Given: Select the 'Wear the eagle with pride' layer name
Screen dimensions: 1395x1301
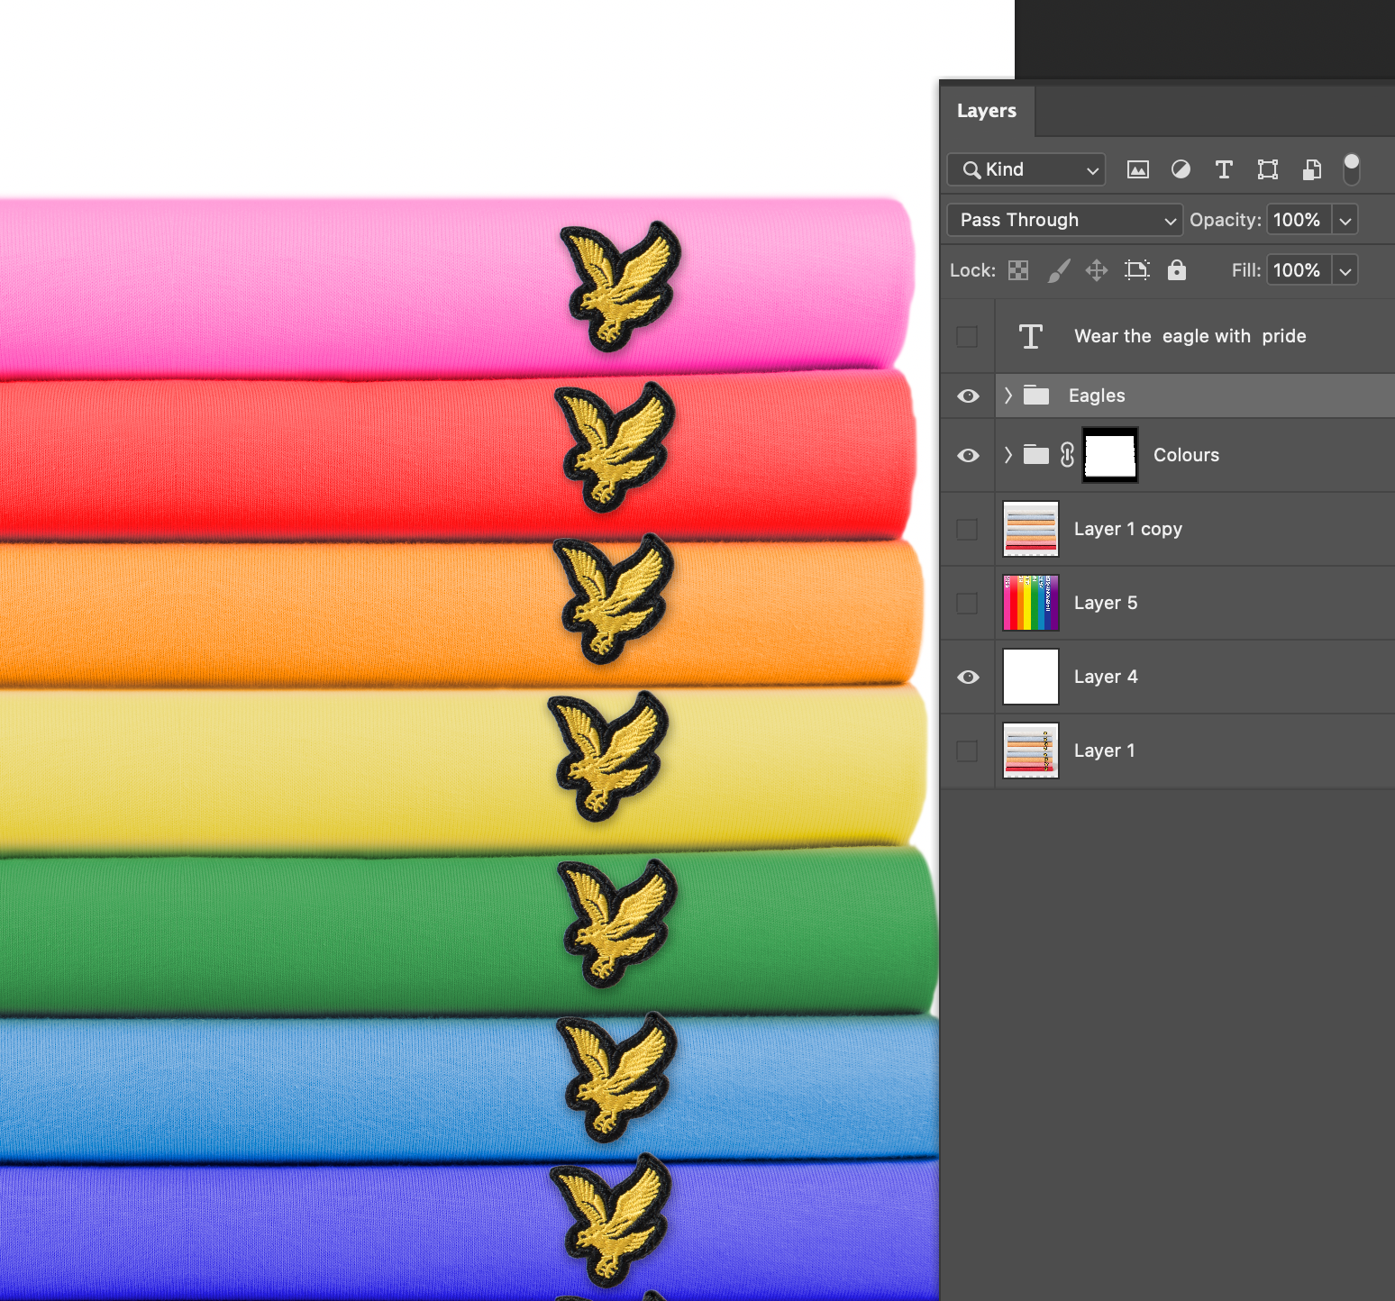Looking at the screenshot, I should coord(1190,336).
